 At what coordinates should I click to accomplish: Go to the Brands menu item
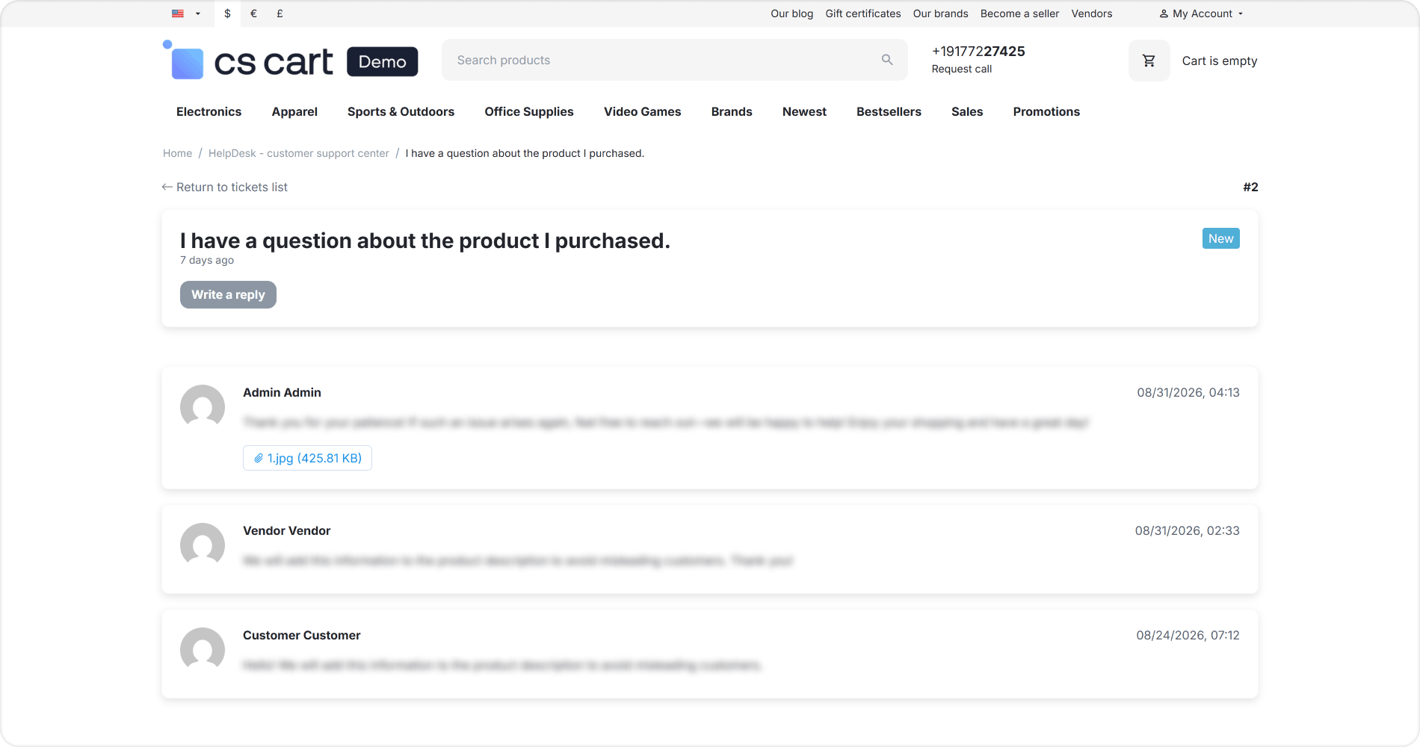[x=732, y=111]
